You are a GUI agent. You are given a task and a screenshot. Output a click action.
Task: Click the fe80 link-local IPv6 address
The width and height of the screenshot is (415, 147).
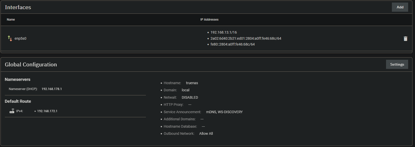[232, 44]
